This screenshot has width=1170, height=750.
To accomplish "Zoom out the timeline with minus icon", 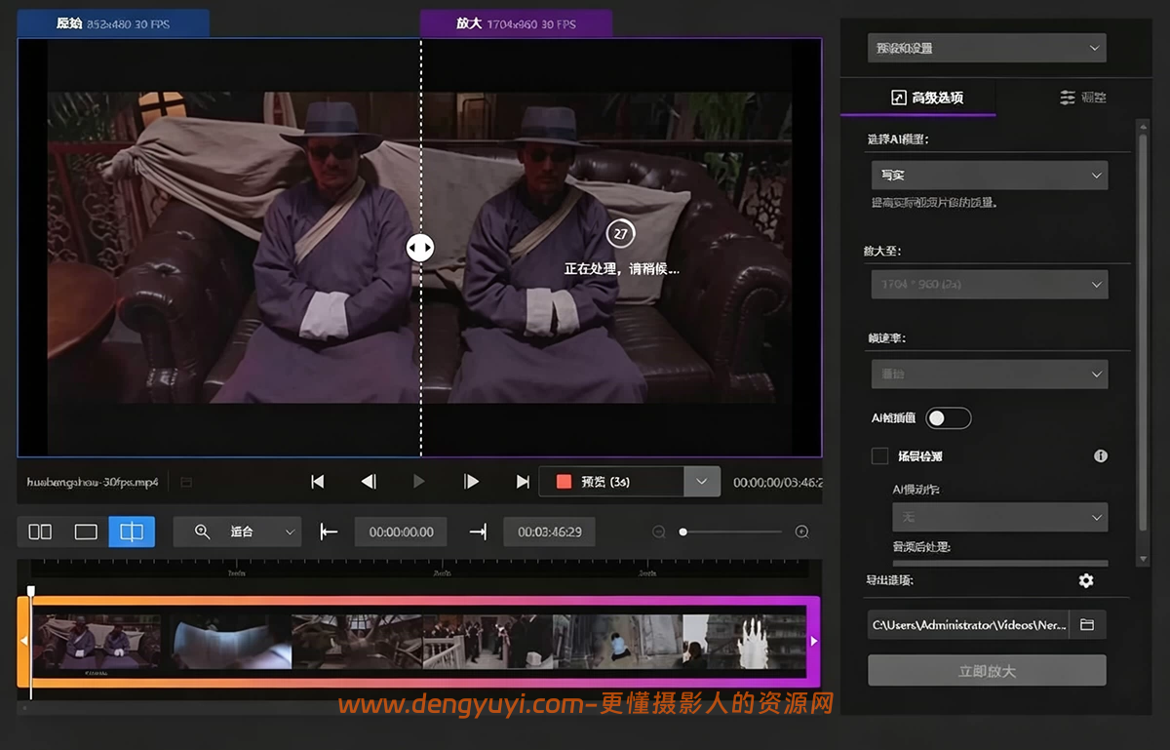I will click(659, 532).
